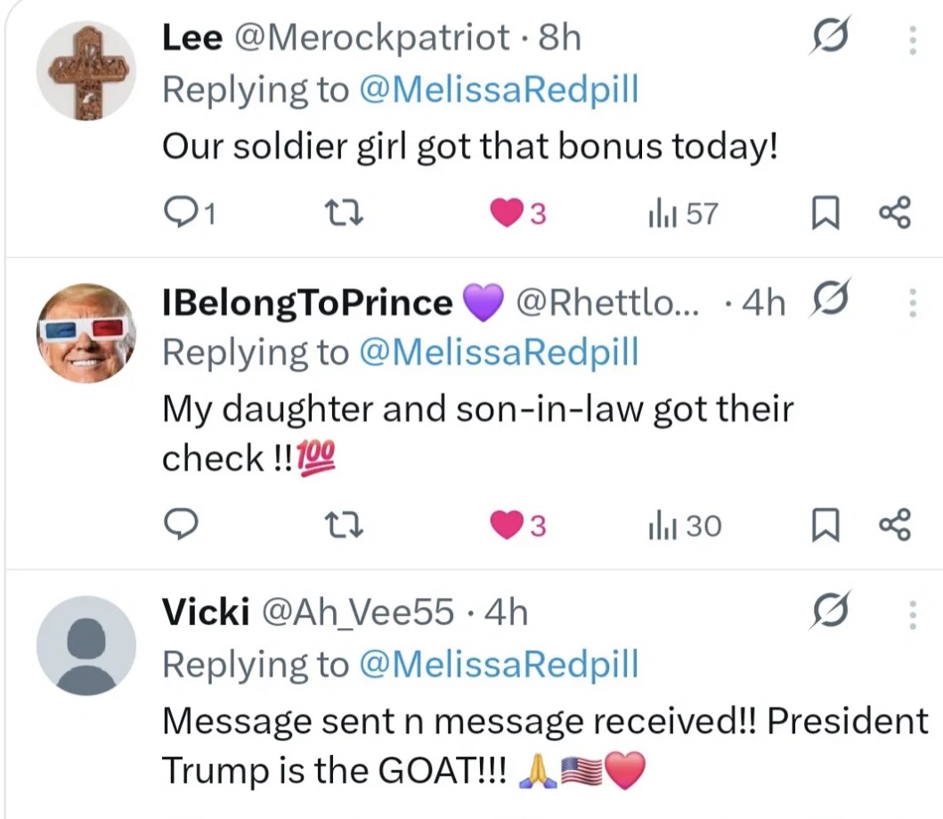Open @MelissaRedpill from Lee's reply
Viewport: 943px width, 819px height.
tap(491, 89)
